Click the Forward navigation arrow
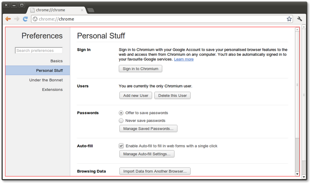Viewport: 310px width, 183px height. (17, 19)
